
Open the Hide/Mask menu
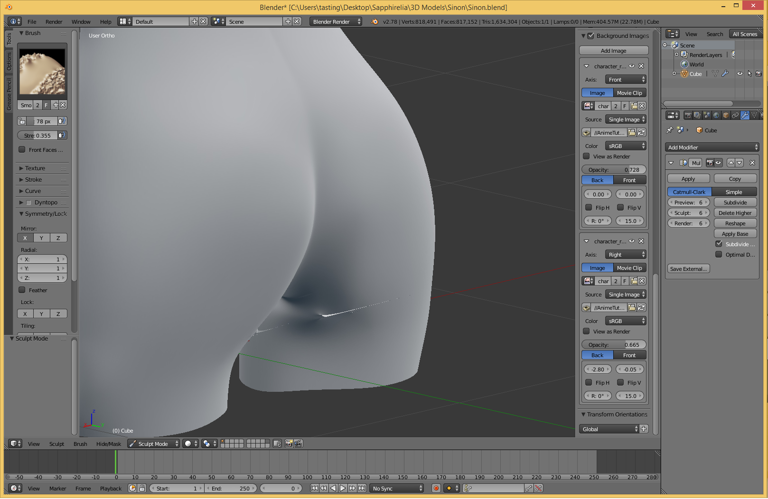[x=109, y=444]
